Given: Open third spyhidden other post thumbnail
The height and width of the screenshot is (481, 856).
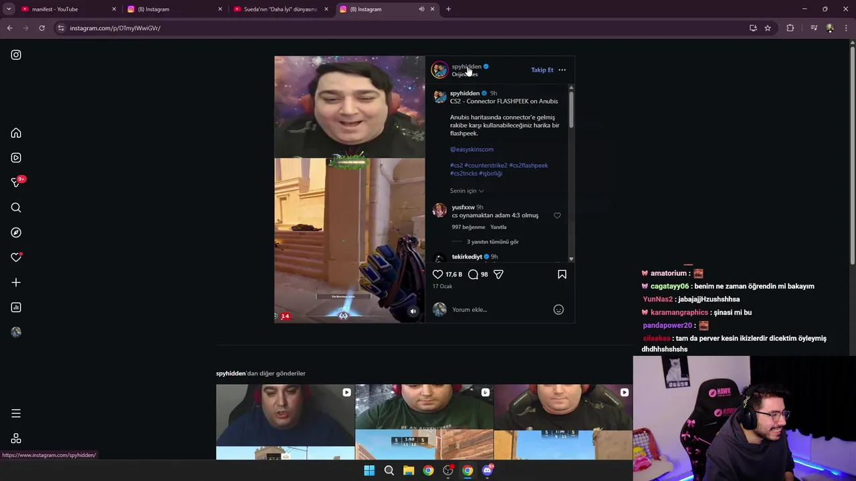Looking at the screenshot, I should pos(563,422).
